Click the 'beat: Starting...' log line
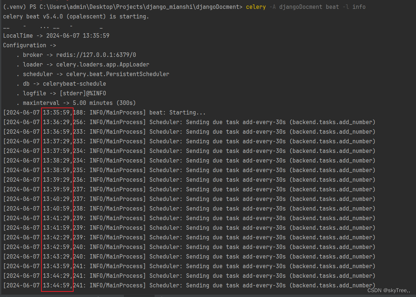Image resolution: width=416 pixels, height=297 pixels. 104,113
